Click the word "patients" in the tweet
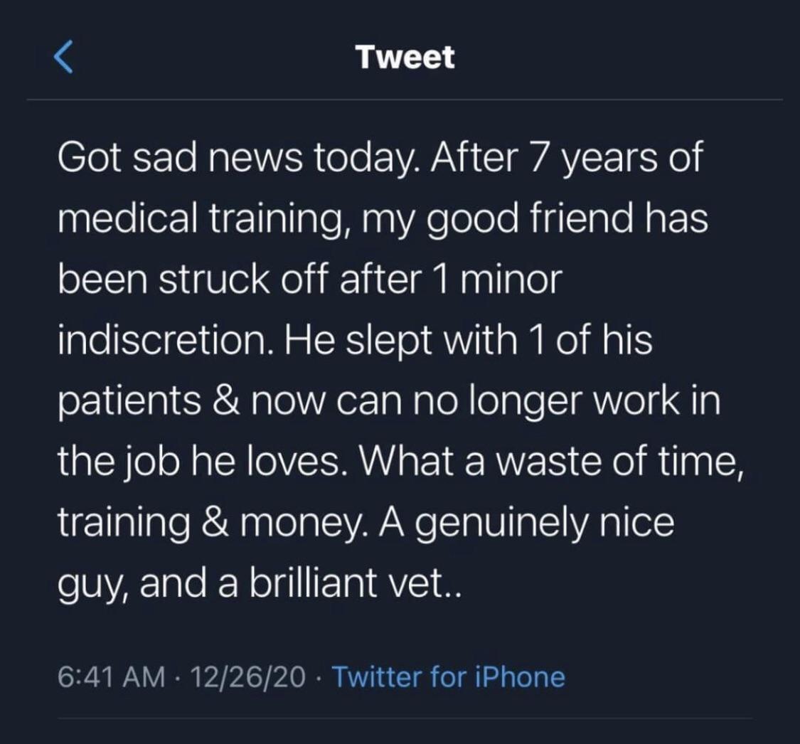800x744 pixels. pyautogui.click(x=128, y=402)
